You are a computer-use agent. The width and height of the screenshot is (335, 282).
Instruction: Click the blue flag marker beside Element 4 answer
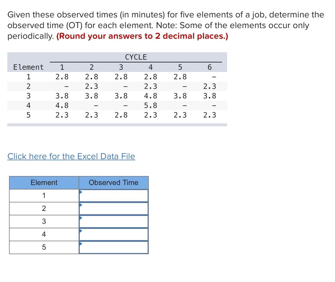[x=81, y=231]
